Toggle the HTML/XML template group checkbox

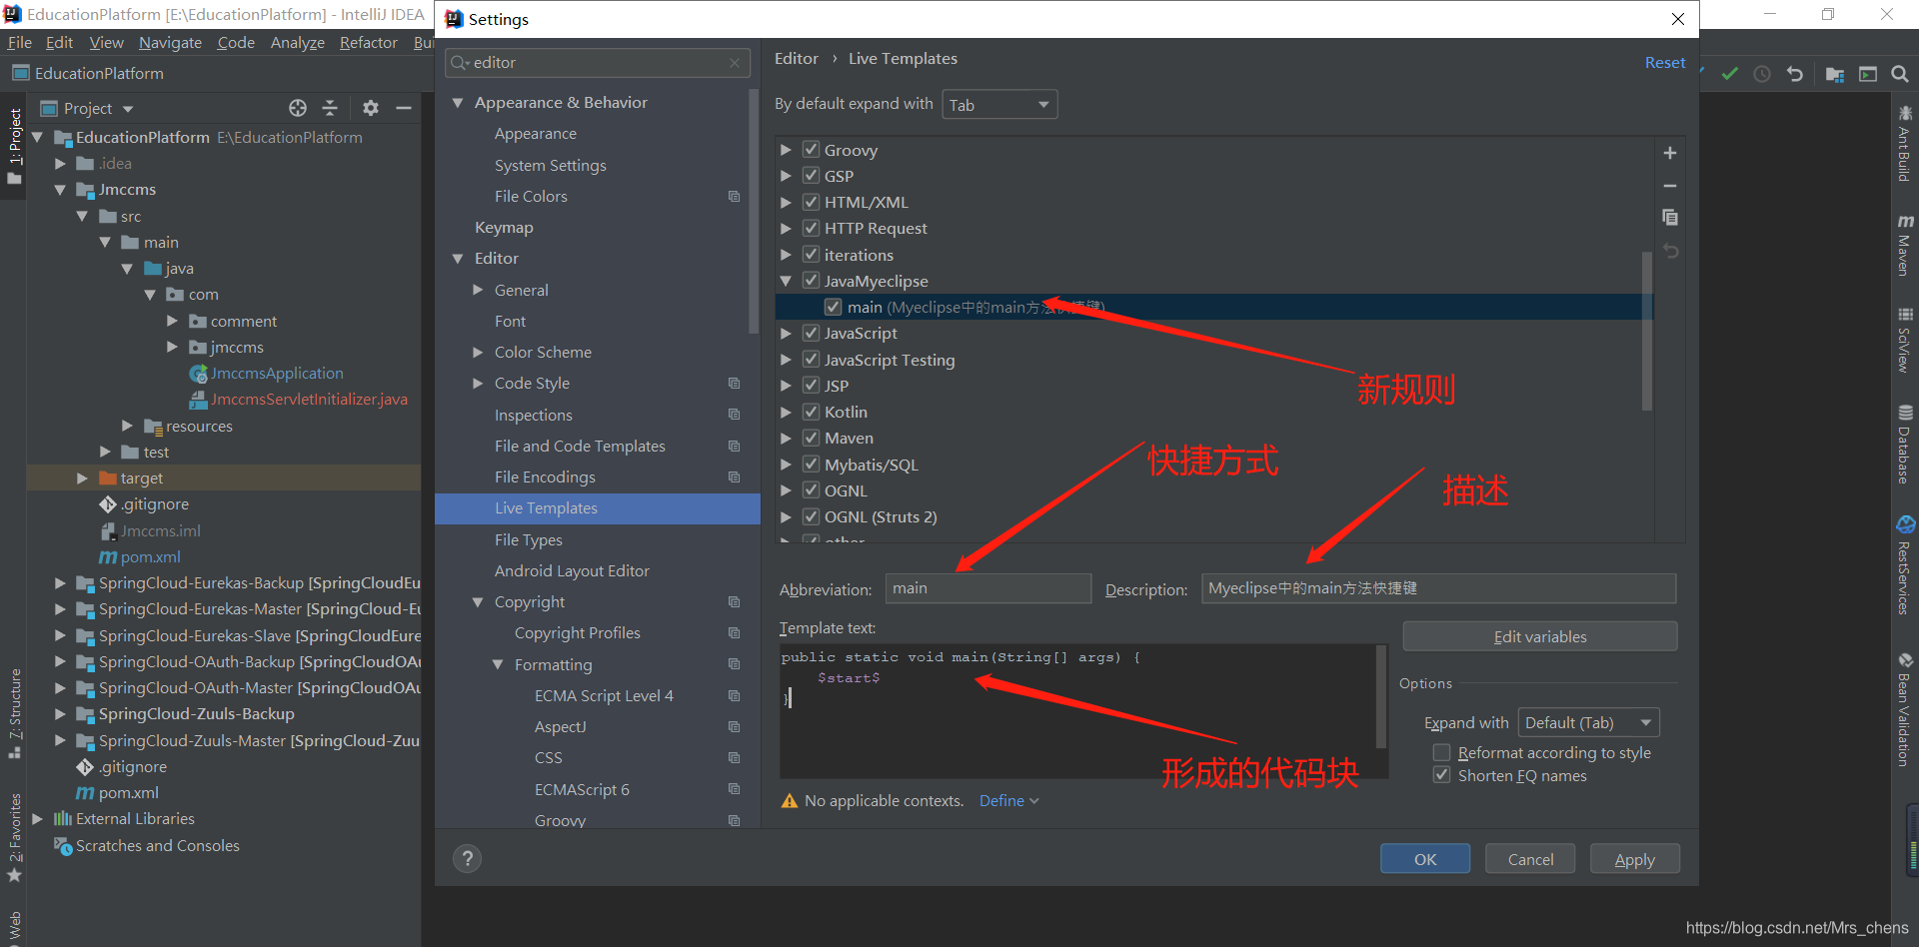[x=812, y=202]
